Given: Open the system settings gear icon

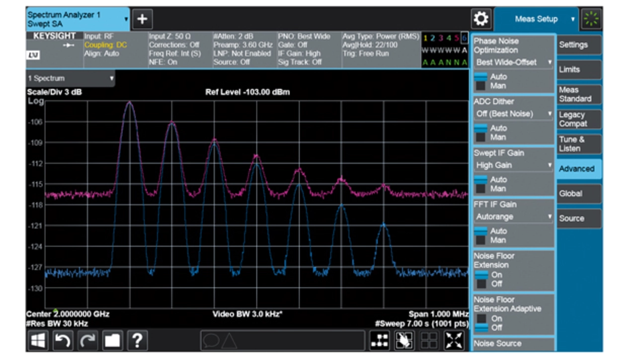Looking at the screenshot, I should [481, 19].
